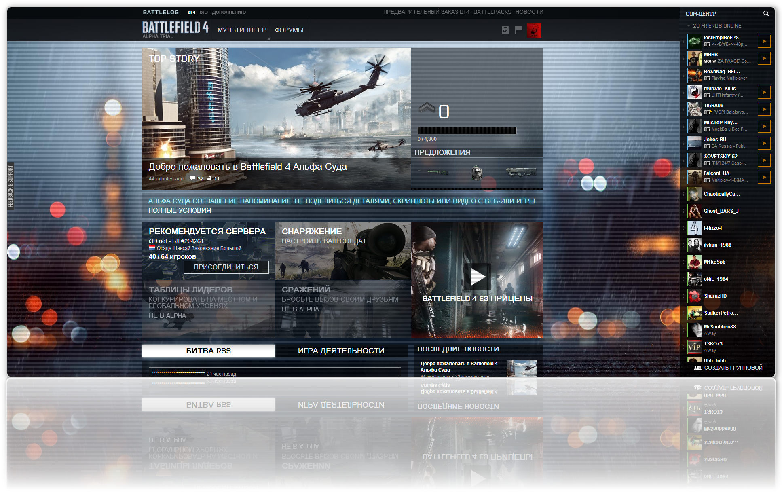This screenshot has width=782, height=495.
Task: Open I-Rizzo-I's number 4 avatar
Action: [x=695, y=228]
